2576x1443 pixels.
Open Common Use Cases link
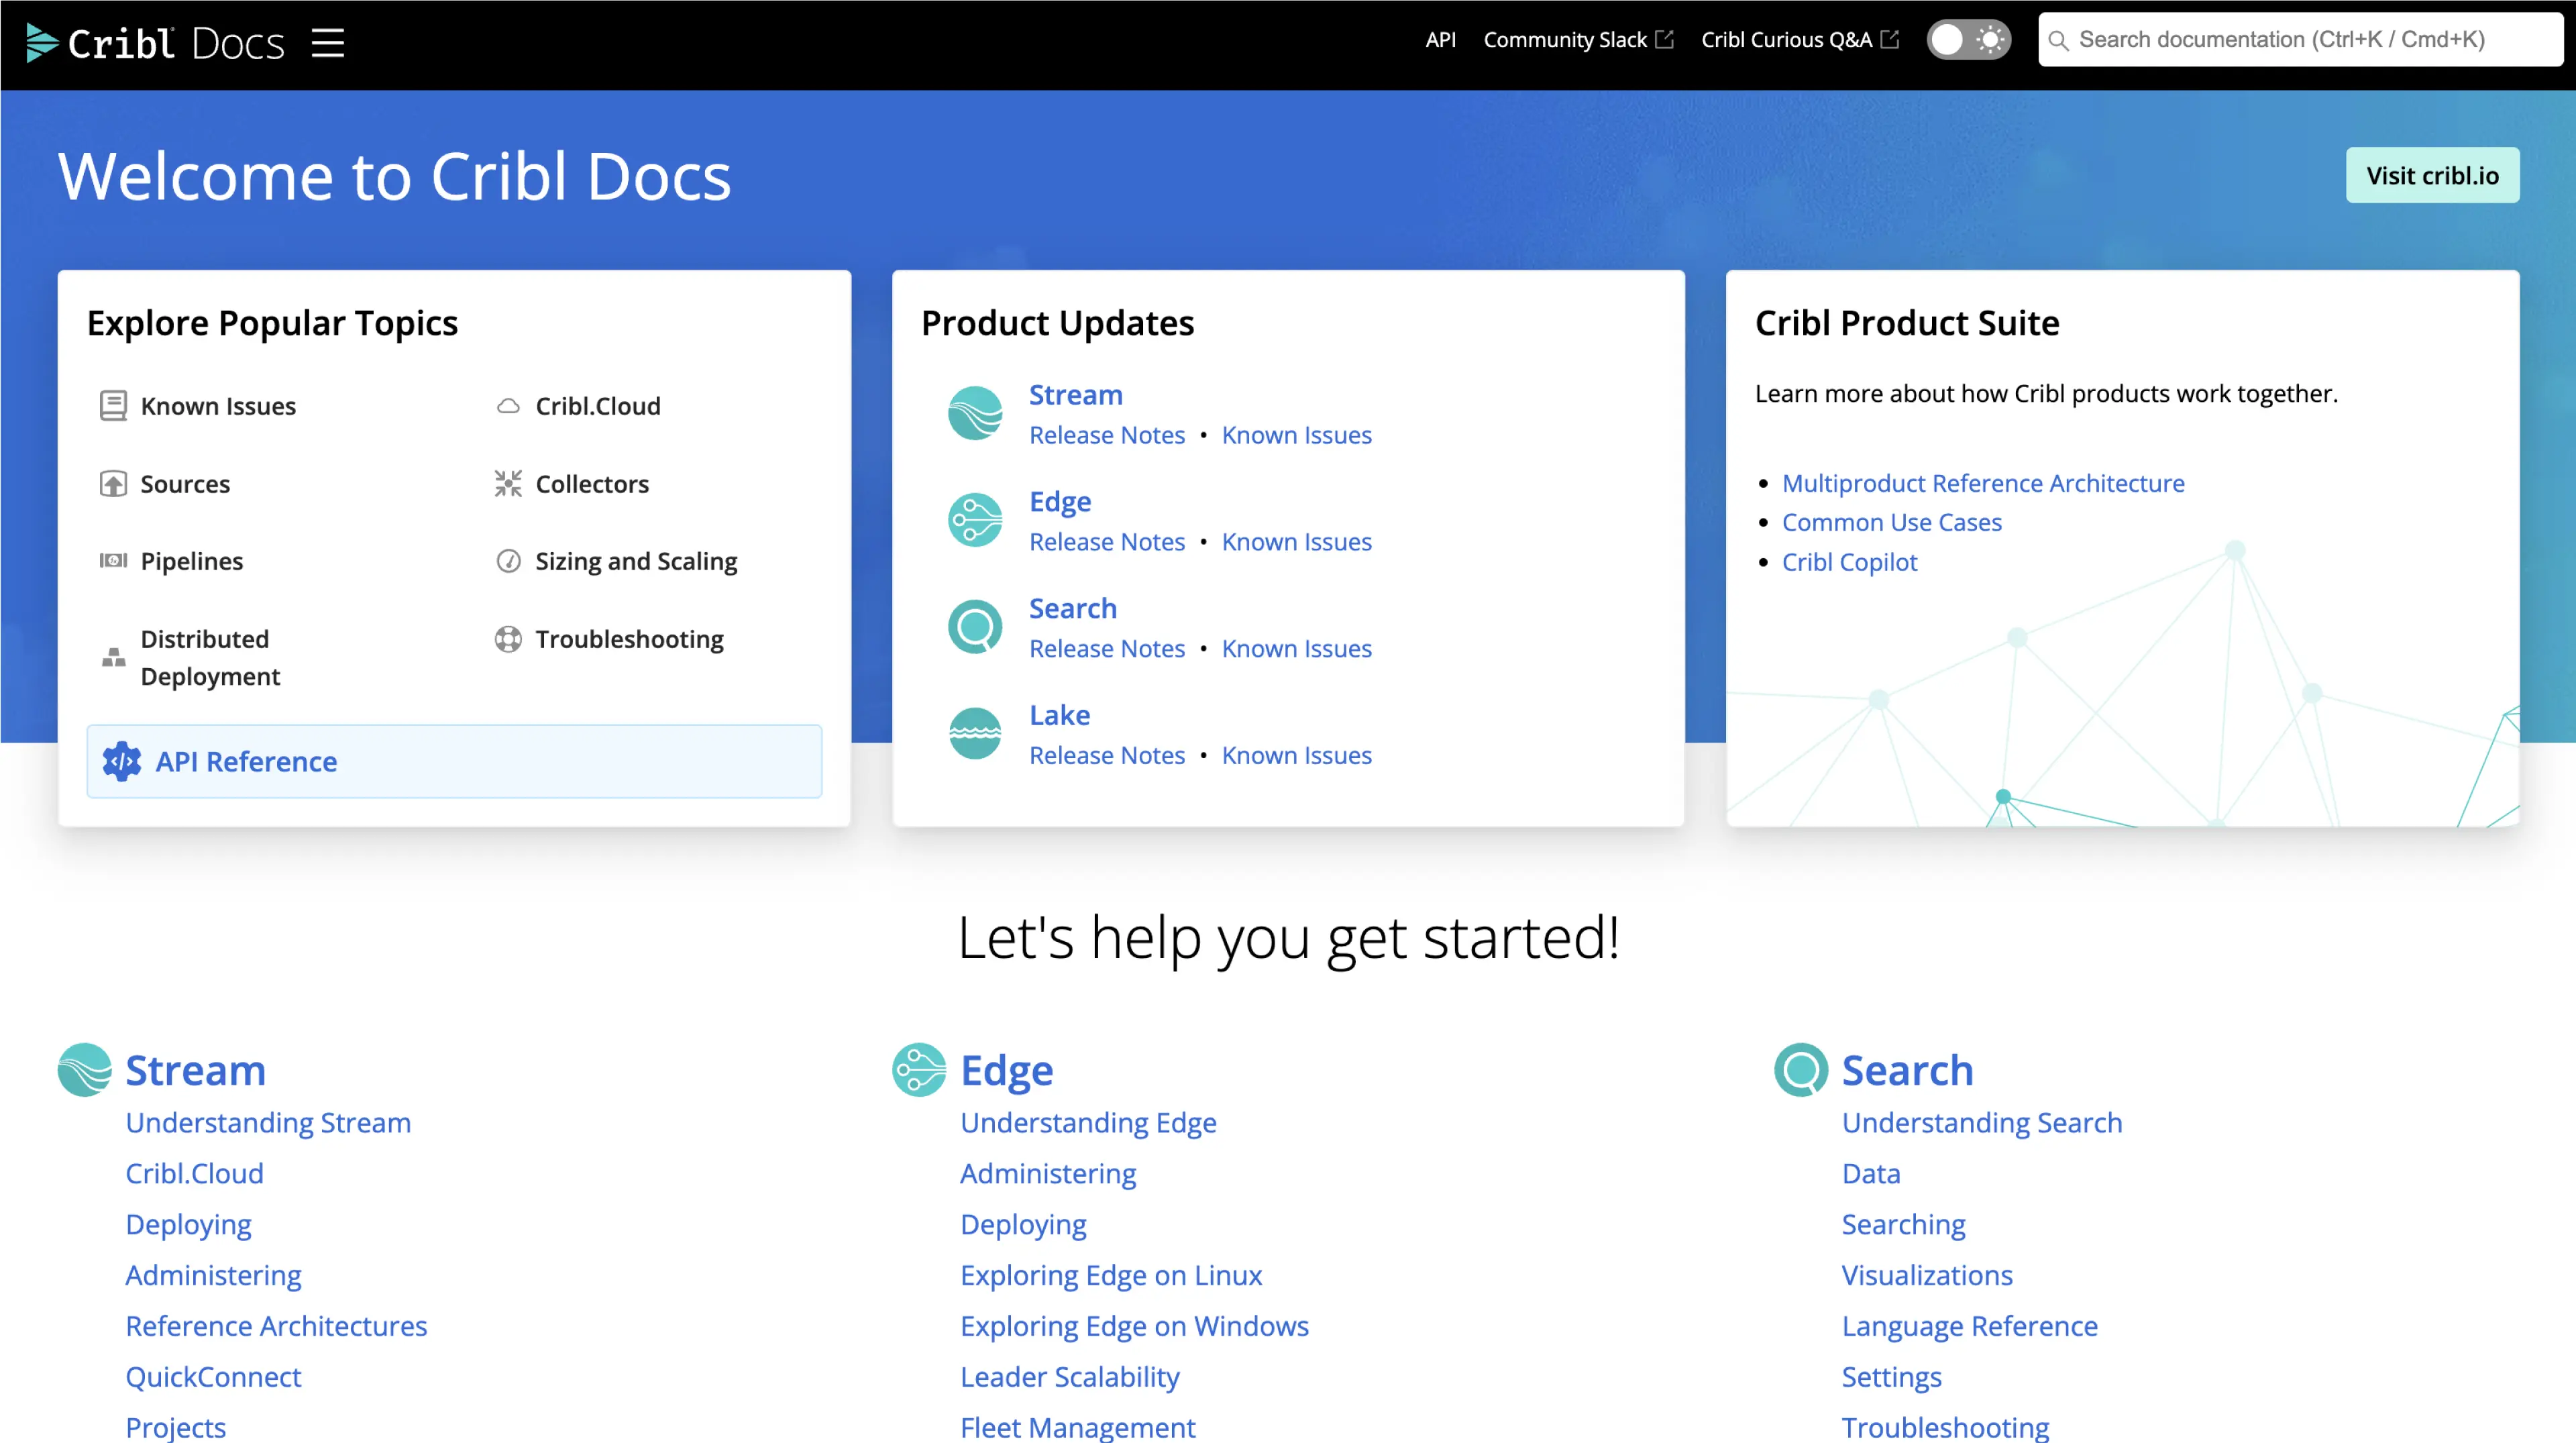(1892, 522)
